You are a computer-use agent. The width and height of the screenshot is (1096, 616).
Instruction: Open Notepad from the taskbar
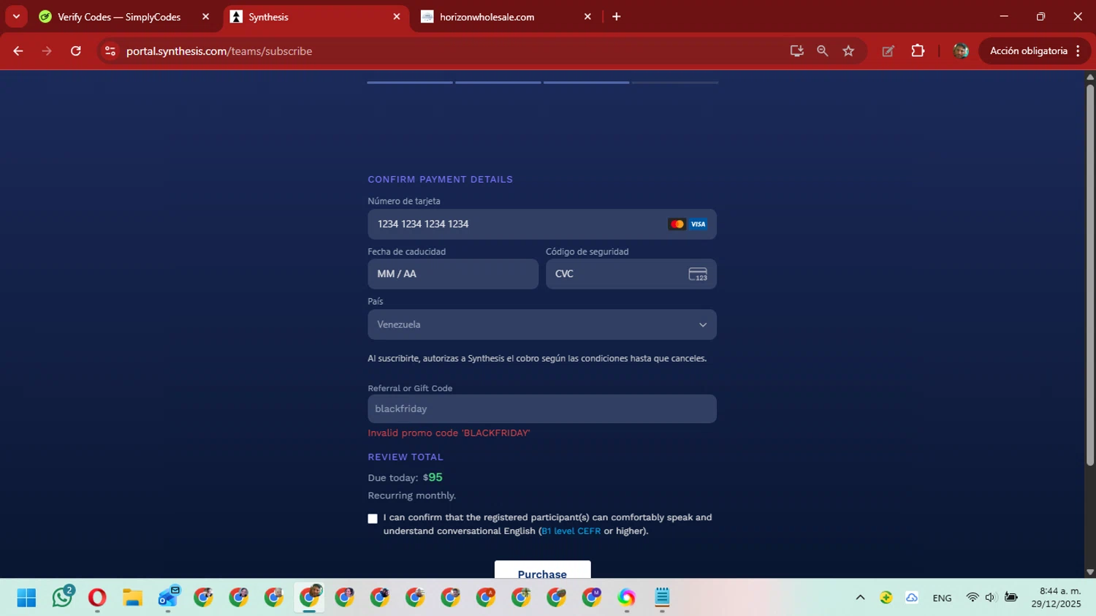tap(662, 598)
